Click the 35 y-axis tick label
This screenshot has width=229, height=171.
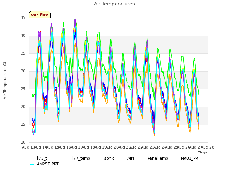pyautogui.click(x=23, y=53)
